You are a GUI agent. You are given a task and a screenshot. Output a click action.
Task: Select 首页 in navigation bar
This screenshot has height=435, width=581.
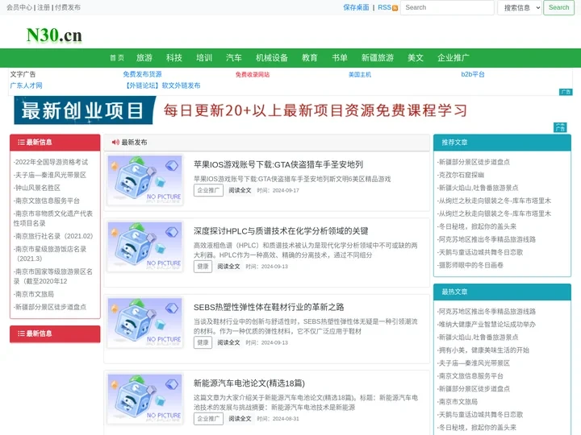point(117,58)
